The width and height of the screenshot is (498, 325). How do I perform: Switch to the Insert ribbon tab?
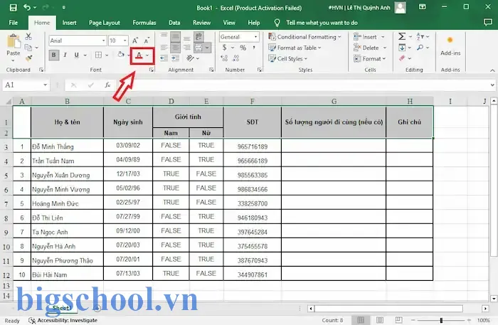pos(69,23)
